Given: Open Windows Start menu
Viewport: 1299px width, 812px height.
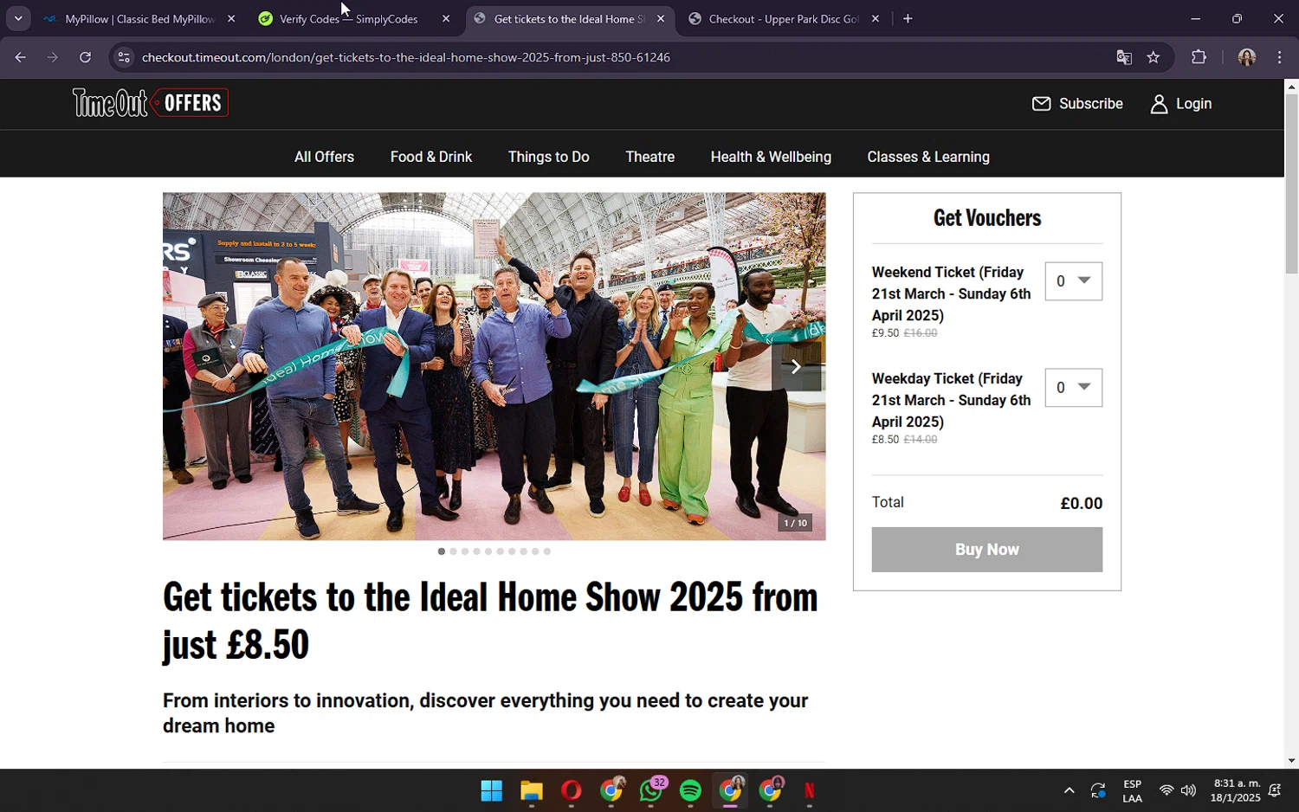Looking at the screenshot, I should 492,791.
